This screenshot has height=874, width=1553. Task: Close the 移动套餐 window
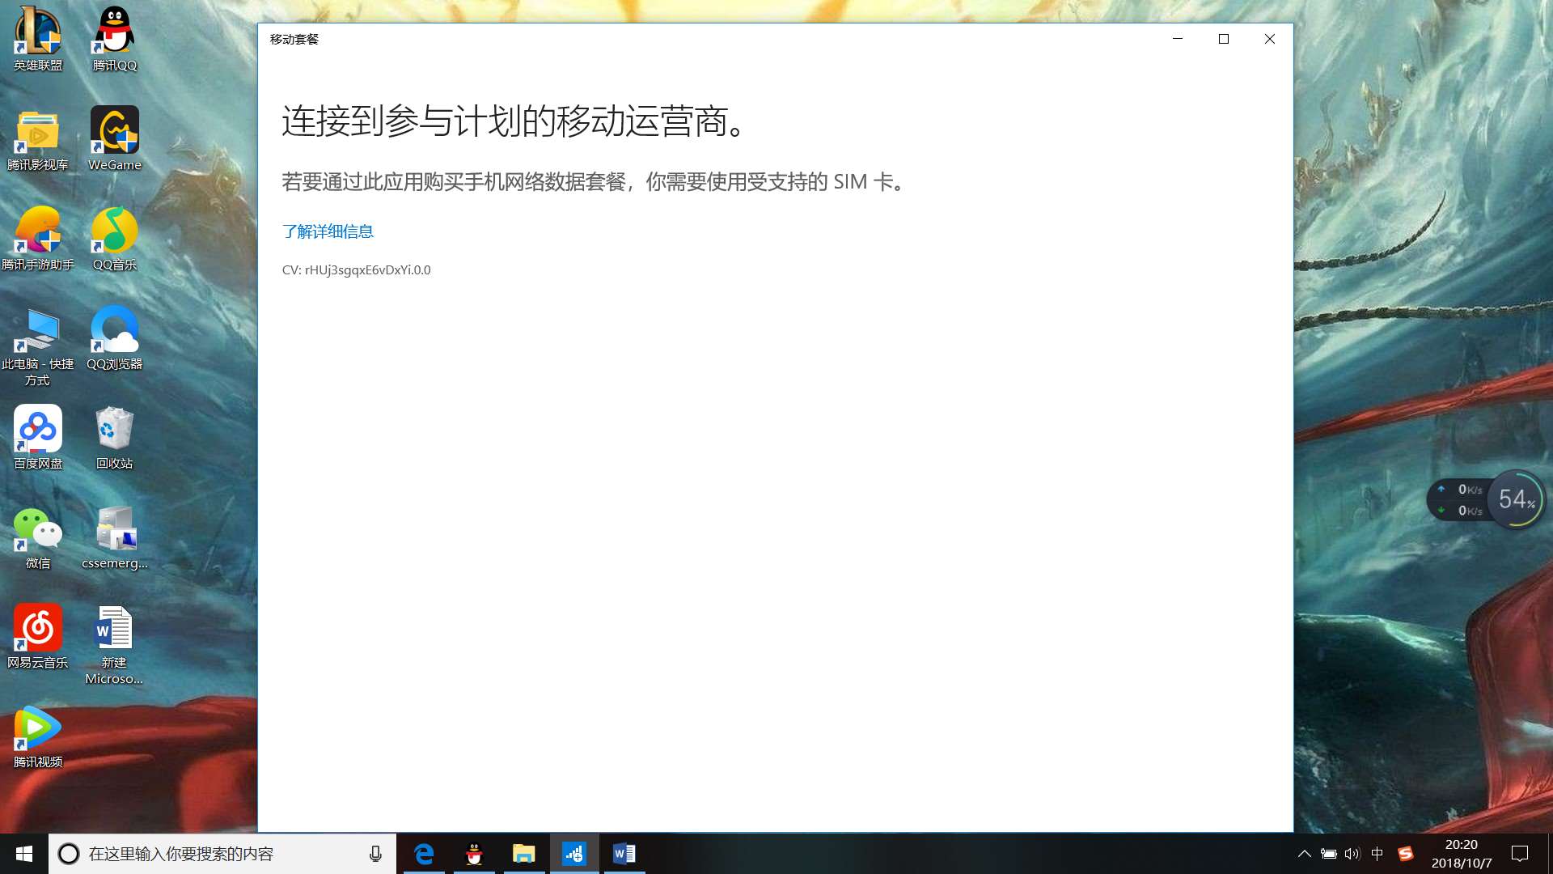click(x=1270, y=39)
